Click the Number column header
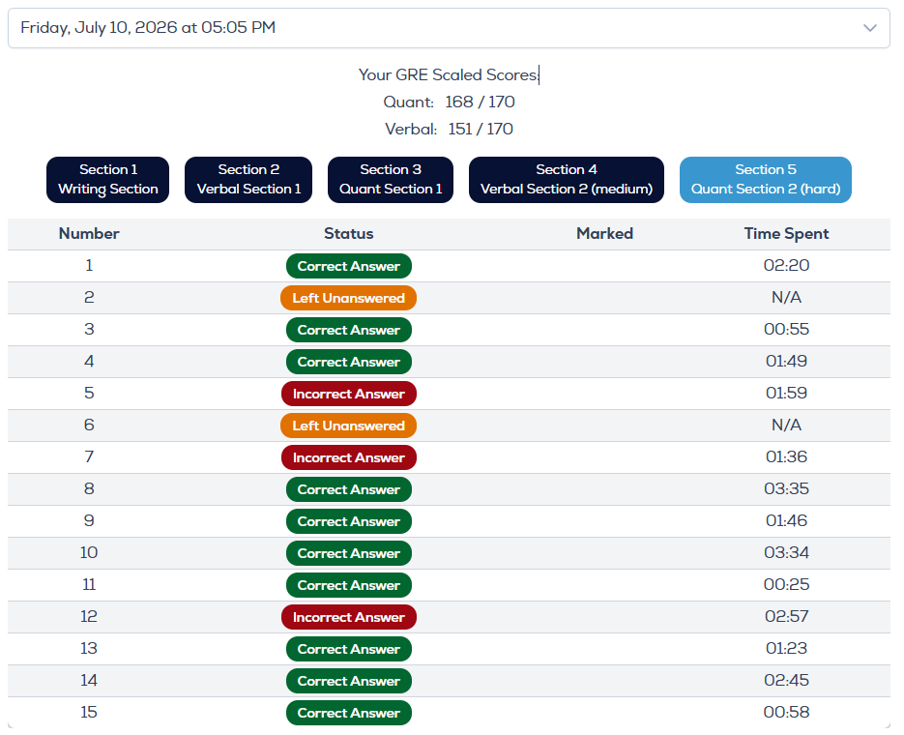This screenshot has height=735, width=904. (x=89, y=233)
